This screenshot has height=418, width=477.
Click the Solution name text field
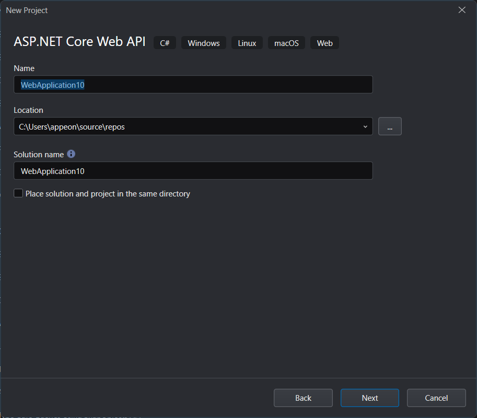point(193,171)
